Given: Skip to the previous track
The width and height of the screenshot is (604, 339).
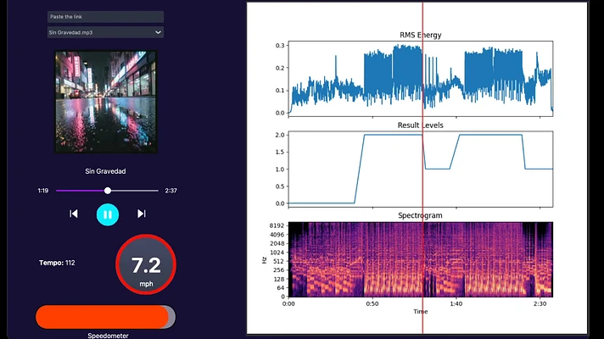Looking at the screenshot, I should coord(74,214).
